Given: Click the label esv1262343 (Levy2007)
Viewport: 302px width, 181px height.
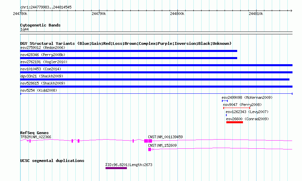Looking at the screenshot, I should coord(247,112).
